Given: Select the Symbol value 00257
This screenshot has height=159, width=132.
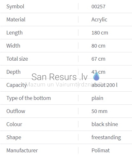Looking at the screenshot, I should coord(99,7).
